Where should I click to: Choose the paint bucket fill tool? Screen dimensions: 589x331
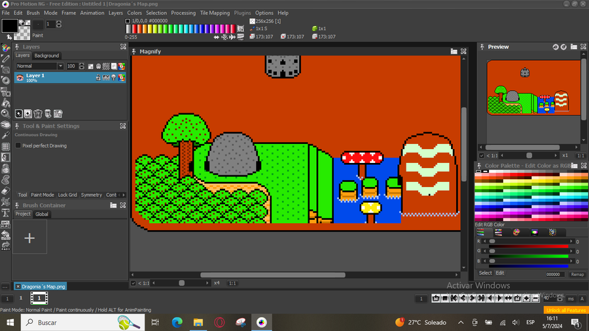tap(6, 103)
